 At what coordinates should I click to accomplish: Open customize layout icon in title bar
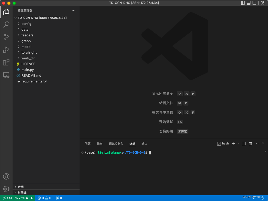(x=263, y=3)
